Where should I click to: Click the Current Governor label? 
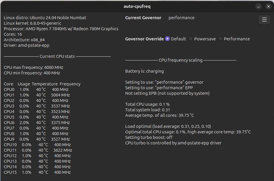[143, 18]
